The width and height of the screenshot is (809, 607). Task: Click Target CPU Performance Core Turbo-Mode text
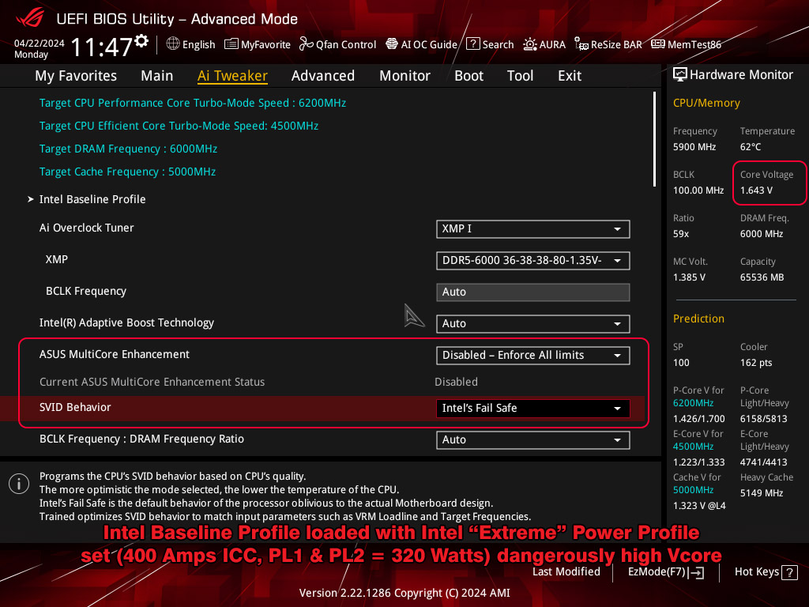point(193,103)
